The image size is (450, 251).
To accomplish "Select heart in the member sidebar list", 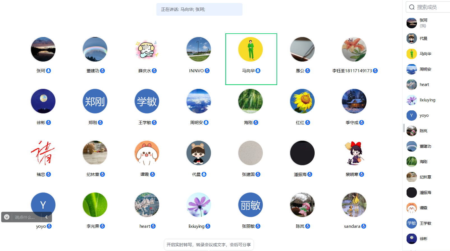I will pyautogui.click(x=424, y=85).
